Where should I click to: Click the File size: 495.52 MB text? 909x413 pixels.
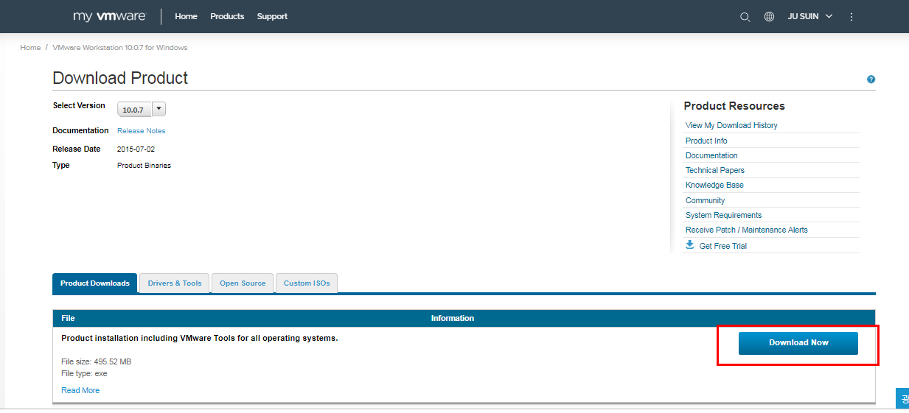pyautogui.click(x=97, y=361)
